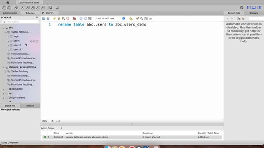Toggle the bottom output panel
This screenshot has height=148, width=264.
[x=254, y=7]
